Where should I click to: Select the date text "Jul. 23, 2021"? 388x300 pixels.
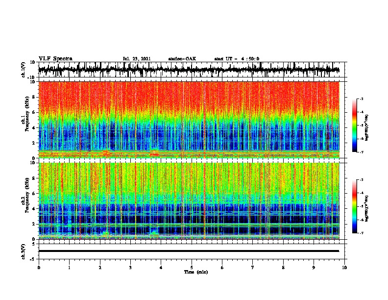pyautogui.click(x=137, y=59)
